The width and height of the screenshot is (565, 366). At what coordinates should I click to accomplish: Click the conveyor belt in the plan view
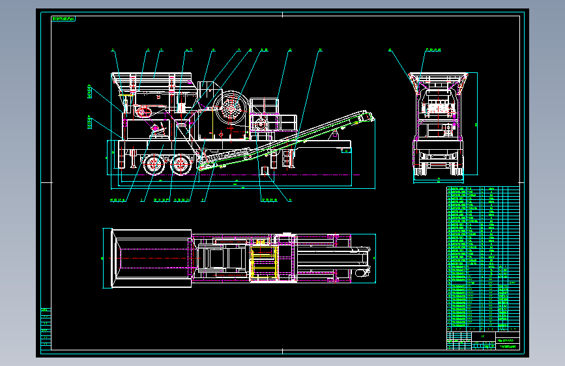point(333,259)
